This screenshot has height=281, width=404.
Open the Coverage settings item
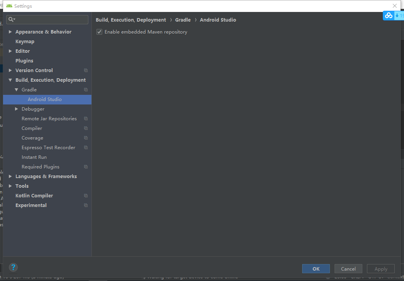point(32,138)
